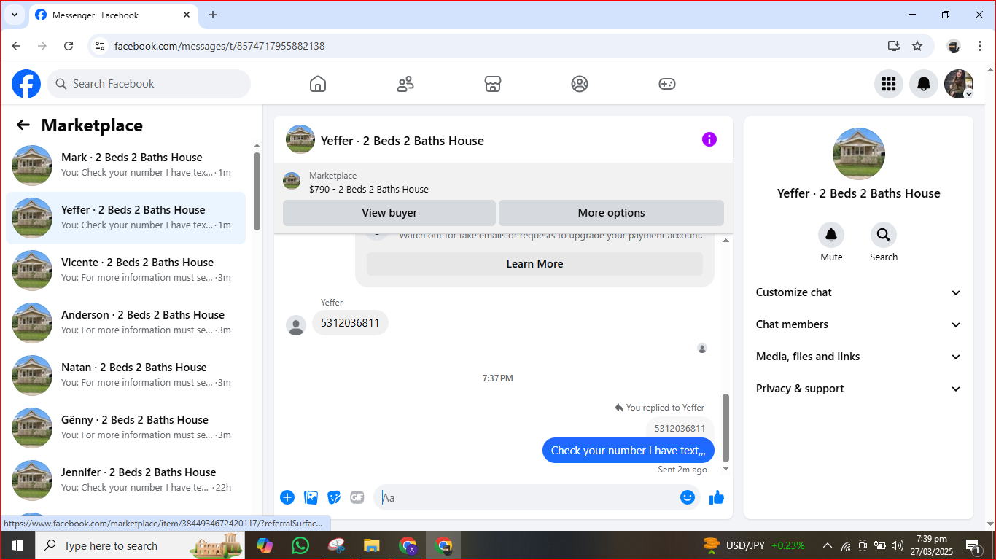Viewport: 996px width, 560px height.
Task: Open Natan's 2 Beds 2 Baths House chat
Action: tap(125, 375)
